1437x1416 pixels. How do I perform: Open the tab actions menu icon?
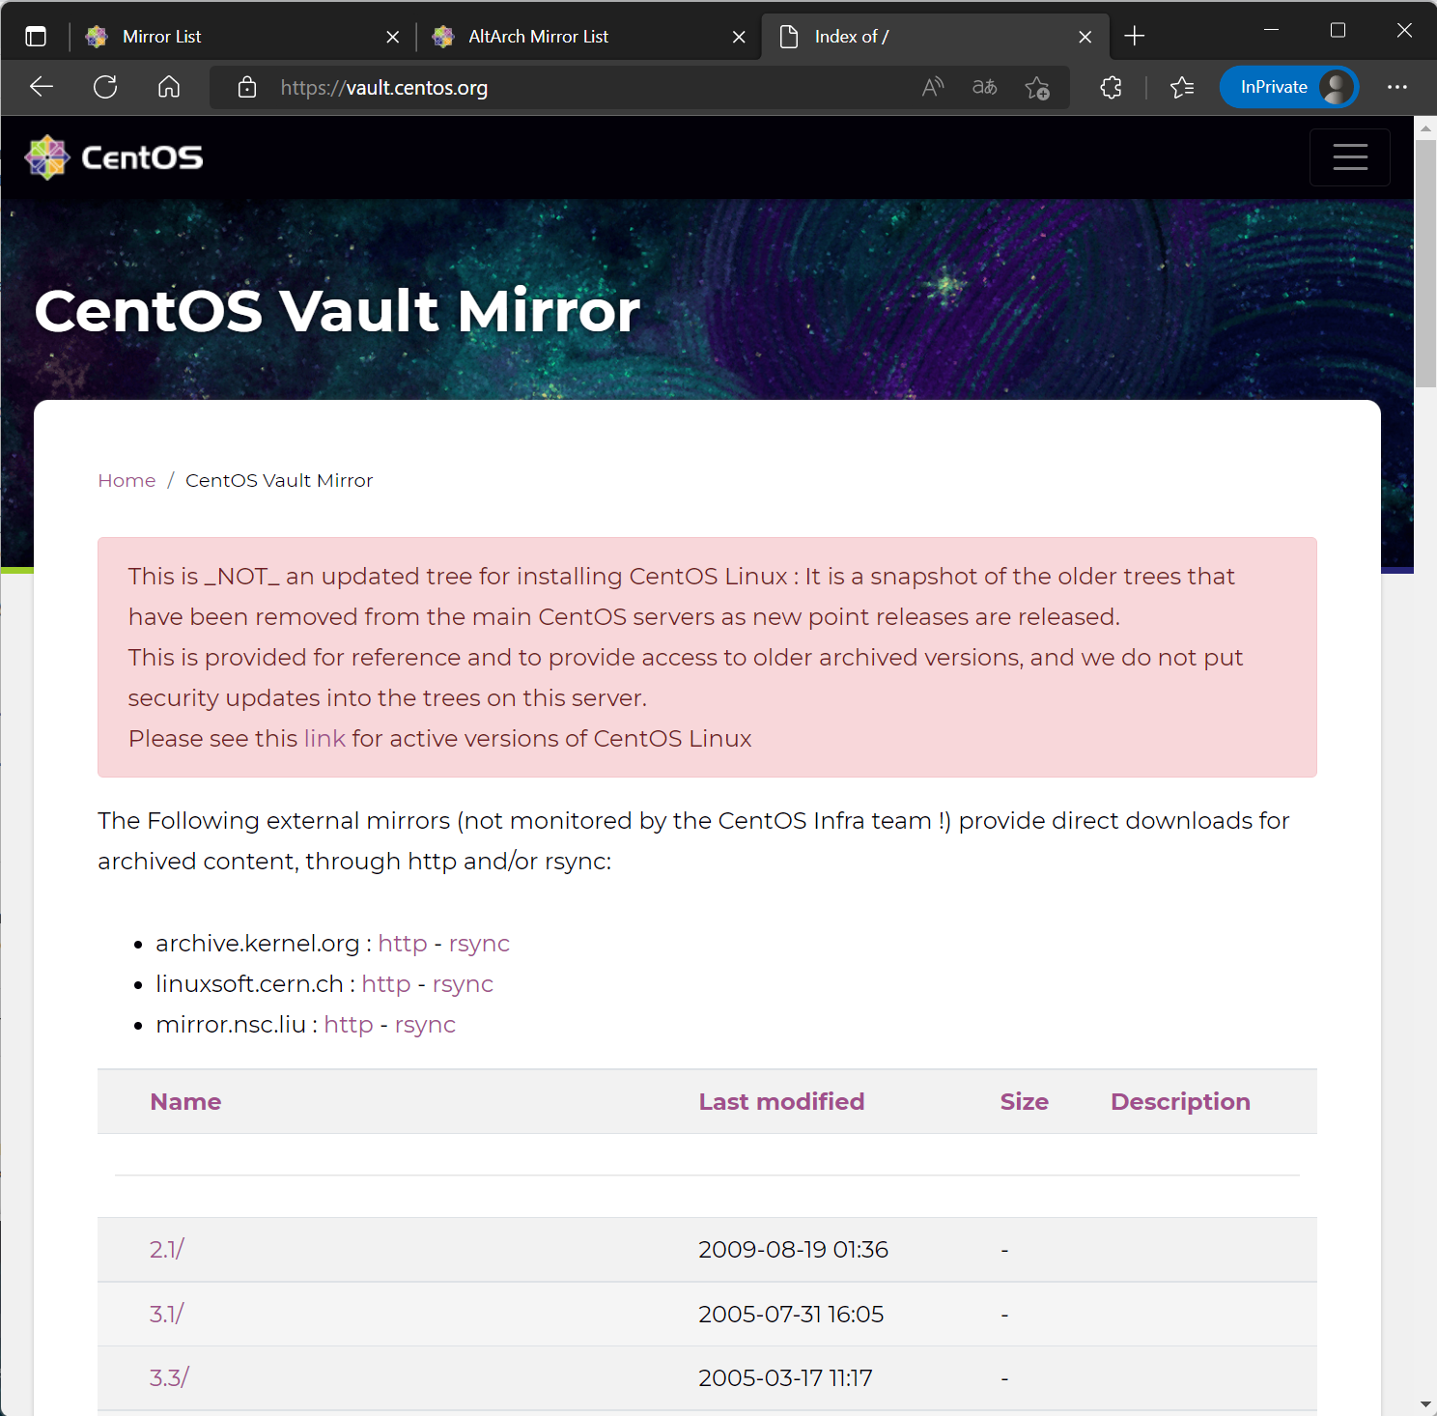pos(36,37)
